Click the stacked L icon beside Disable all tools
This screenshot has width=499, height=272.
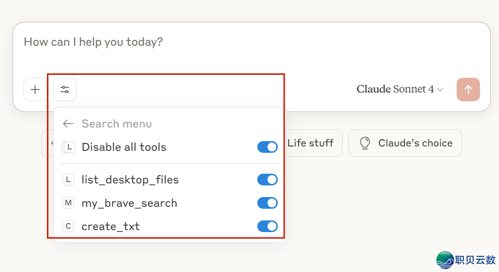click(68, 147)
